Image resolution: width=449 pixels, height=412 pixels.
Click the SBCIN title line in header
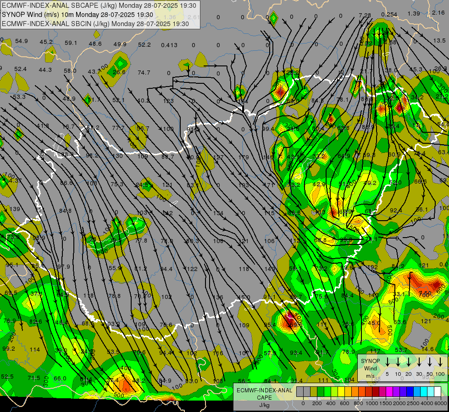pos(95,24)
